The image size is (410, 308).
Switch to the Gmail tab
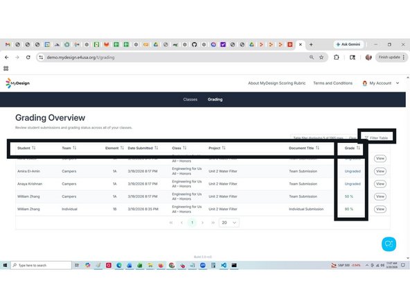point(8,44)
